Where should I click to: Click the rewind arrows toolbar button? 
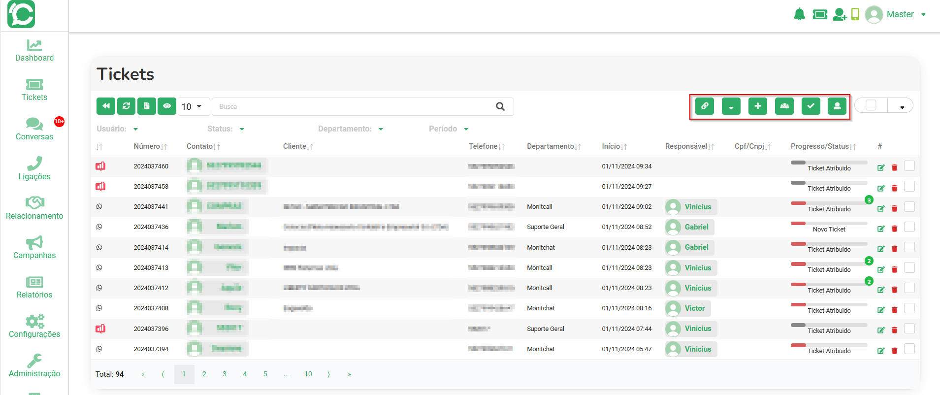(106, 106)
